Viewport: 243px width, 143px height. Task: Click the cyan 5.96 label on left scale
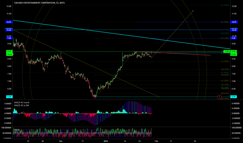(9, 97)
